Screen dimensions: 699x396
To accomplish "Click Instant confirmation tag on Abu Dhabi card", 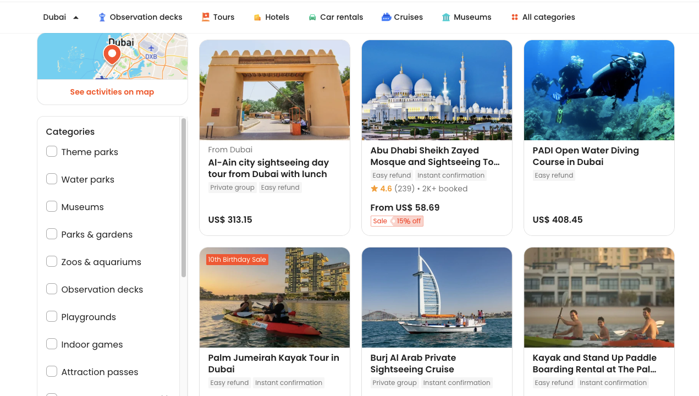I will (451, 175).
